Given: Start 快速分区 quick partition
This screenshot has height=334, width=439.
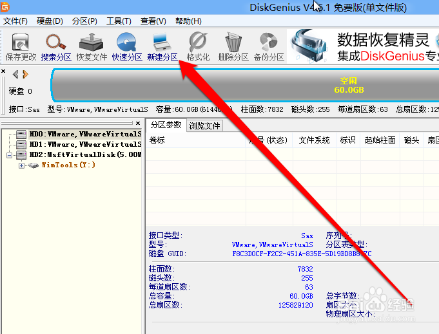Looking at the screenshot, I should [127, 47].
